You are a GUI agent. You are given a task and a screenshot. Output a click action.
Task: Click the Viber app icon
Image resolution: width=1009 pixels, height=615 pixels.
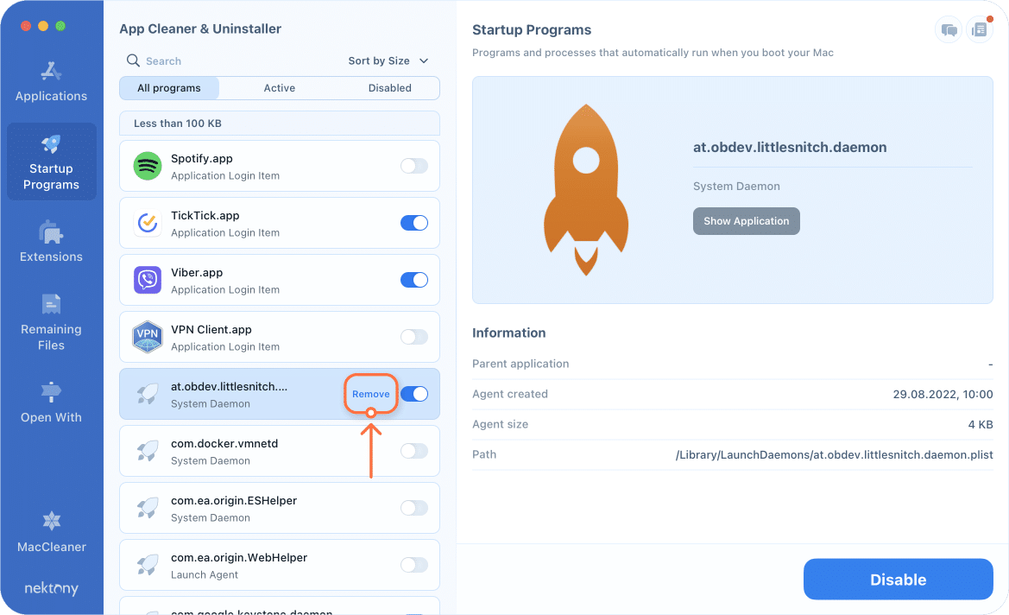coord(148,280)
